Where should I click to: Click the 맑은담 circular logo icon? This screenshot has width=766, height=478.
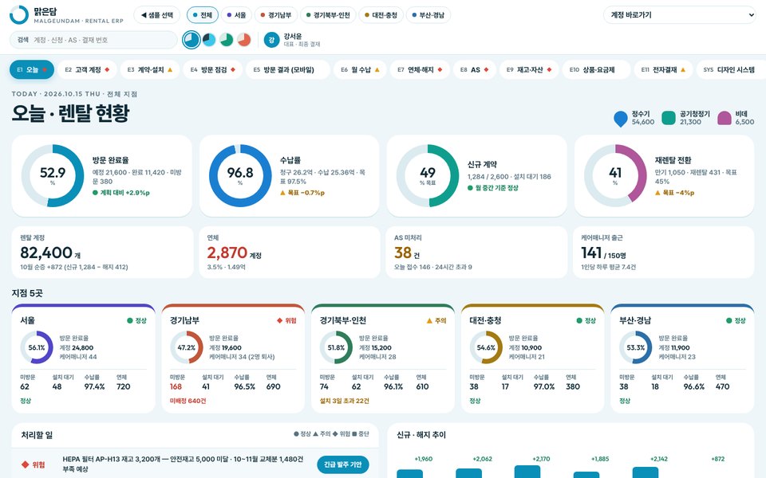pos(19,15)
